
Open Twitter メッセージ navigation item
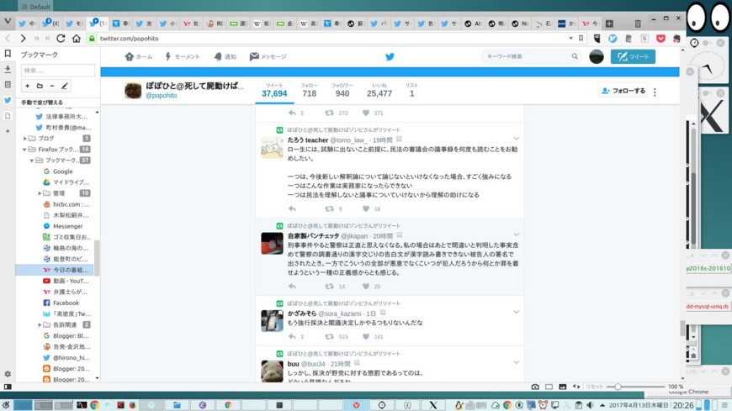pos(268,56)
